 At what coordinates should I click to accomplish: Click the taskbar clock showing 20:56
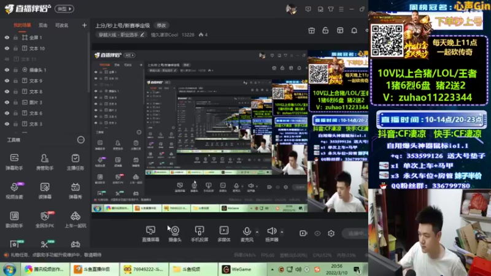[x=336, y=269]
